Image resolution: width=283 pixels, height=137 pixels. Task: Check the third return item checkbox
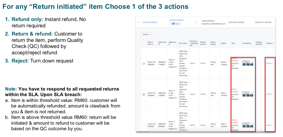click(144, 125)
